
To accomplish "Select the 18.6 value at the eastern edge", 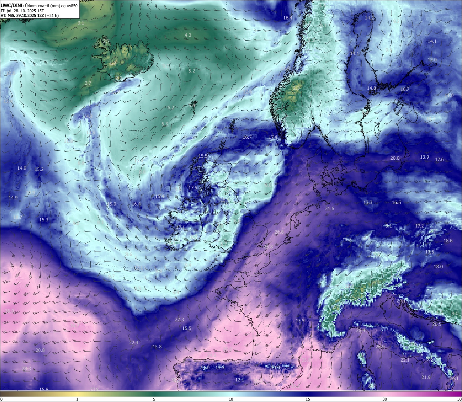I will click(x=448, y=240).
